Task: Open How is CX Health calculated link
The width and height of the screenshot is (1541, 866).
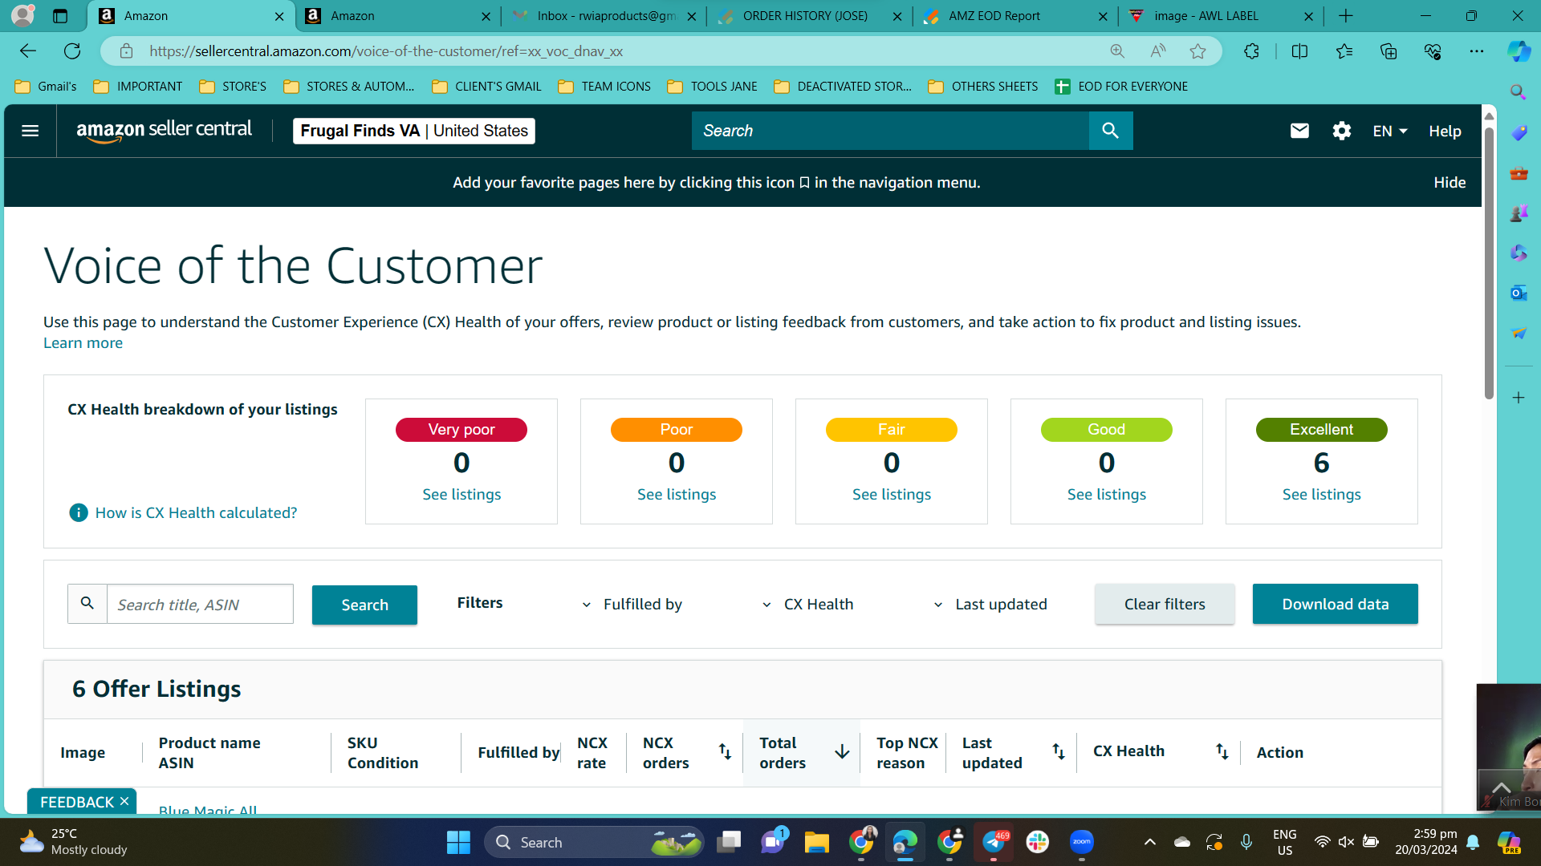Action: tap(196, 512)
